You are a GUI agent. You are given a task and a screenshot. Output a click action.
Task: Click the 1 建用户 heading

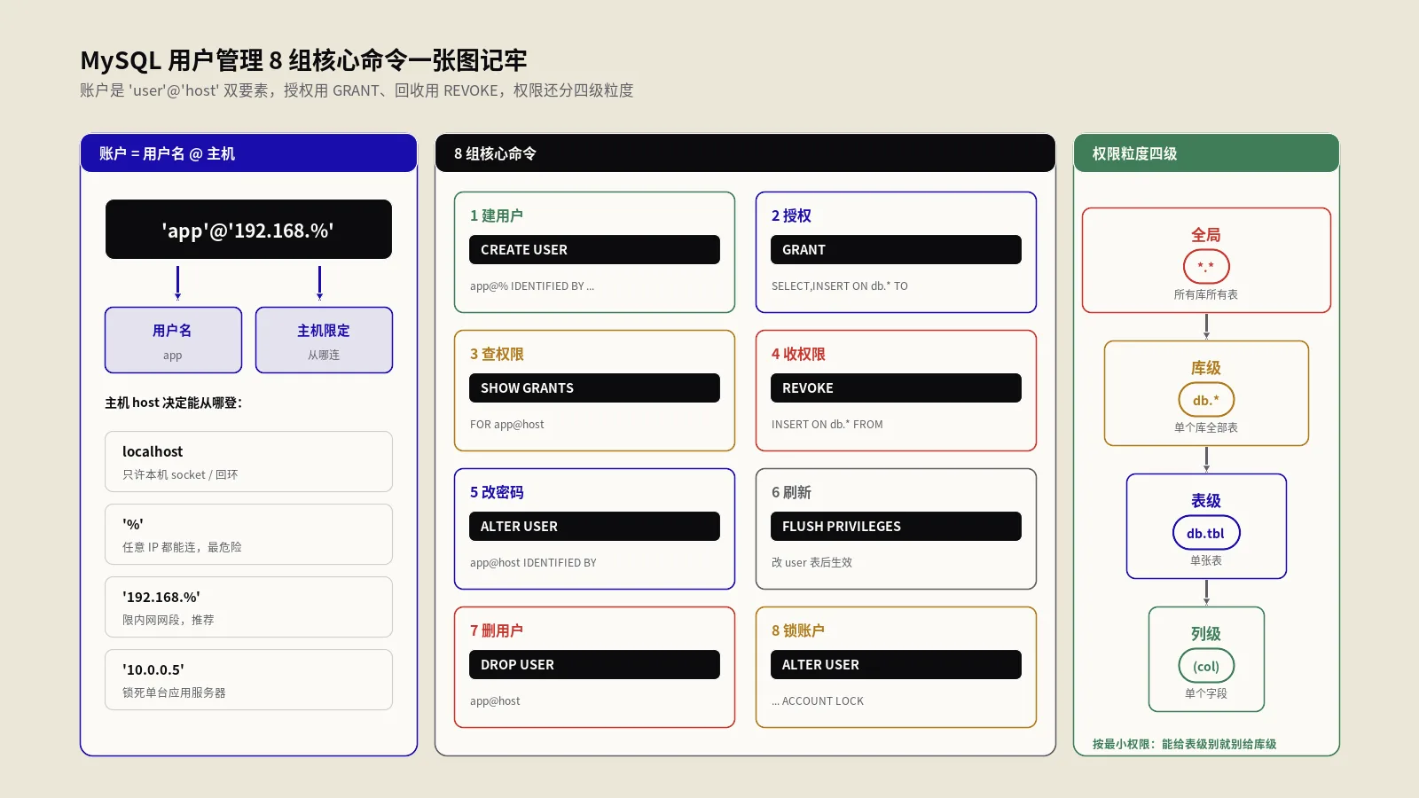coord(497,215)
